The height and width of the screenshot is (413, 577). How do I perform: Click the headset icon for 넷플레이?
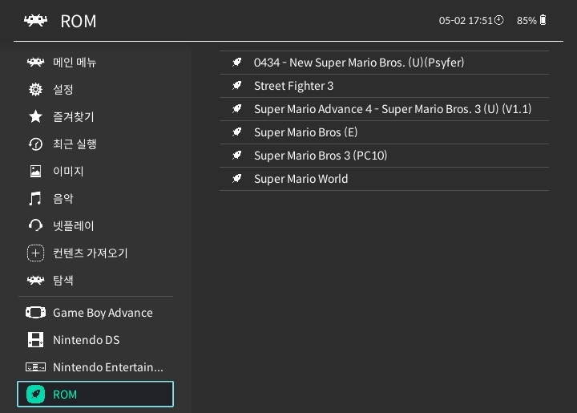click(x=36, y=225)
